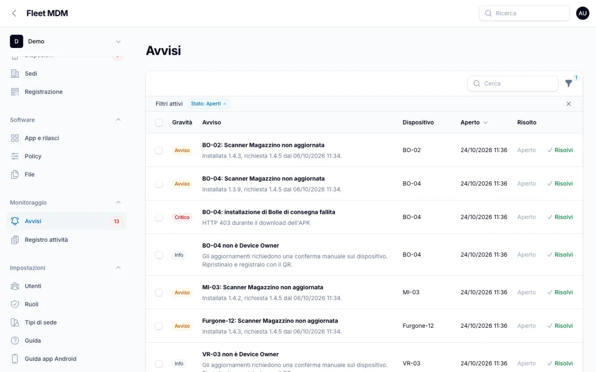This screenshot has height=372, width=596.
Task: Go to Registrazione in the sidebar
Action: [66, 92]
